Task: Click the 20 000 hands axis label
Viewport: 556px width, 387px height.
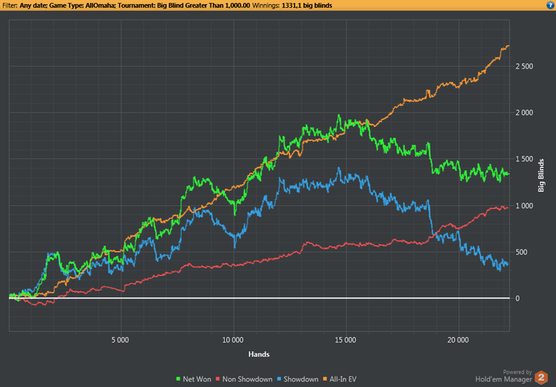Action: coord(458,340)
